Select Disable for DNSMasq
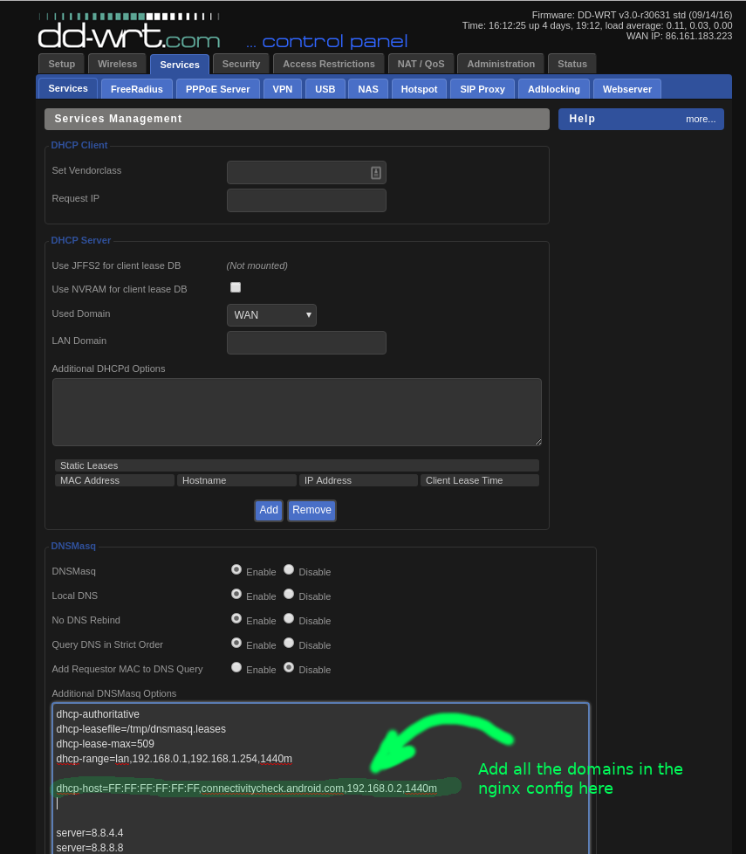This screenshot has height=854, width=746. pyautogui.click(x=289, y=569)
